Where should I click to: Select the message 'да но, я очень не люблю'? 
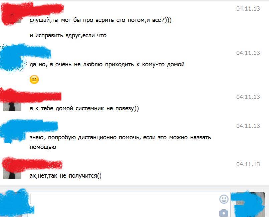[x=107, y=64]
